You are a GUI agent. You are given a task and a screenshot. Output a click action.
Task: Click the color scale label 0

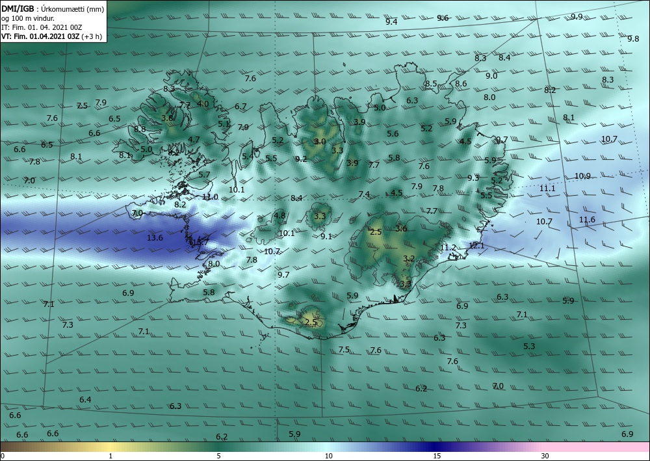point(3,456)
